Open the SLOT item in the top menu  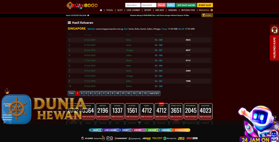pos(120,10)
